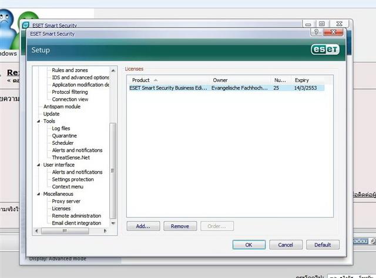Click the ESET logo in Setup header
The height and width of the screenshot is (278, 376).
(325, 49)
